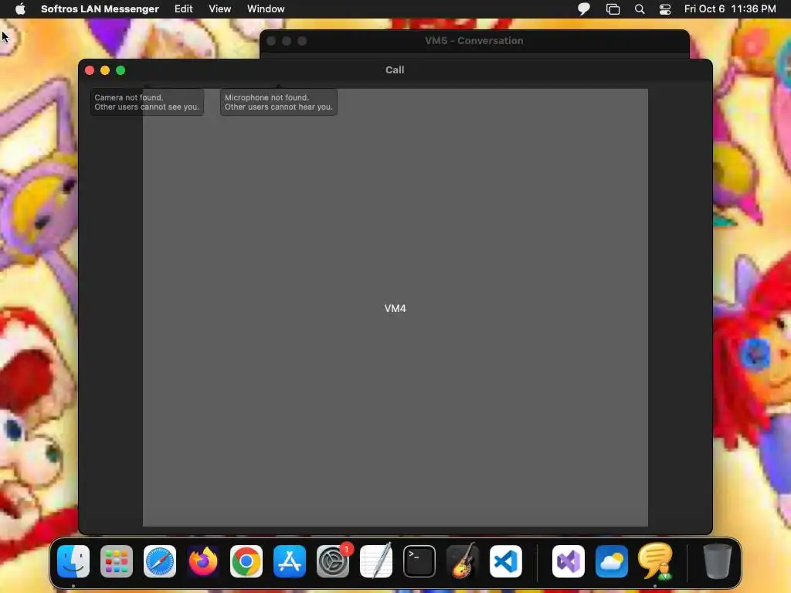Maximize the Call window

point(121,70)
